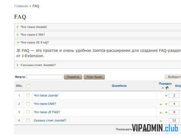This screenshot has height=138, width=181.
Task: Check the box for 'Сколько стоит Joomla!?' row
Action: point(28,120)
